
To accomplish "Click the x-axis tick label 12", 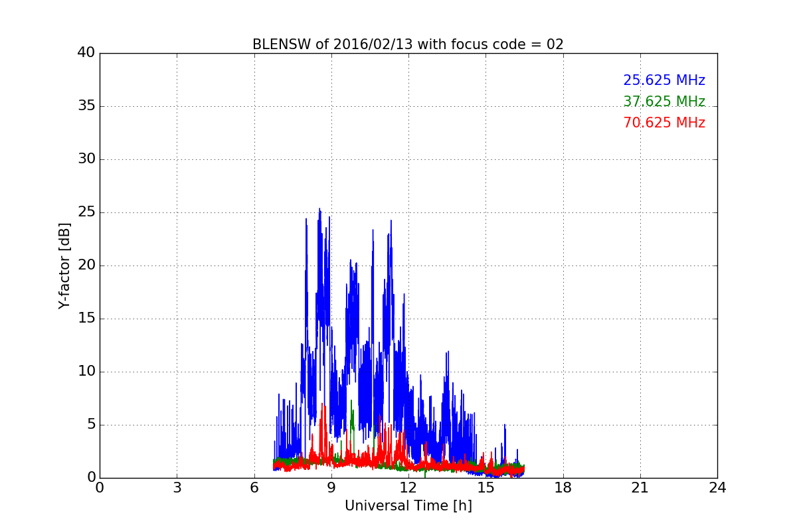I will [408, 488].
